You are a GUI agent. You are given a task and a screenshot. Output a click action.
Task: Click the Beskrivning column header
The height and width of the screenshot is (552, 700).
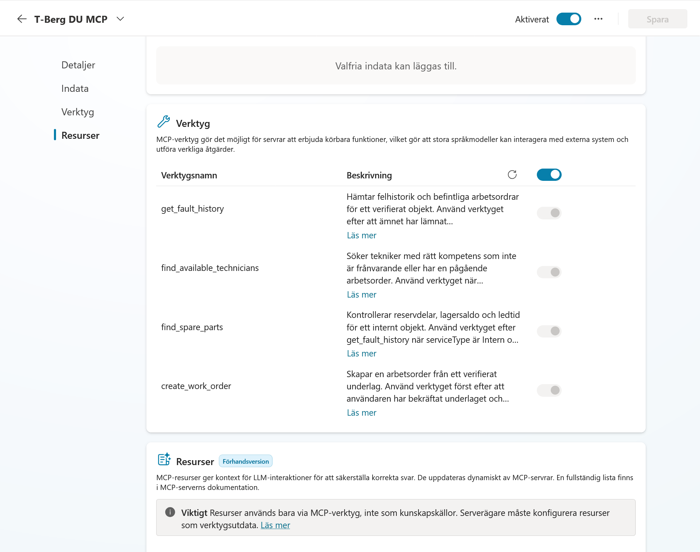pos(369,175)
